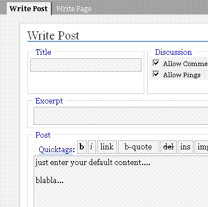Apply italic with the i quicktag button

click(x=92, y=147)
